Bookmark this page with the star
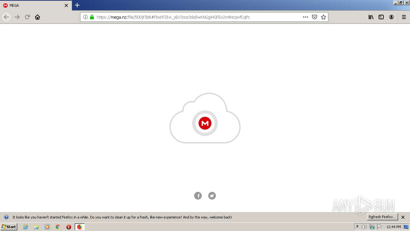410x231 pixels. click(324, 17)
